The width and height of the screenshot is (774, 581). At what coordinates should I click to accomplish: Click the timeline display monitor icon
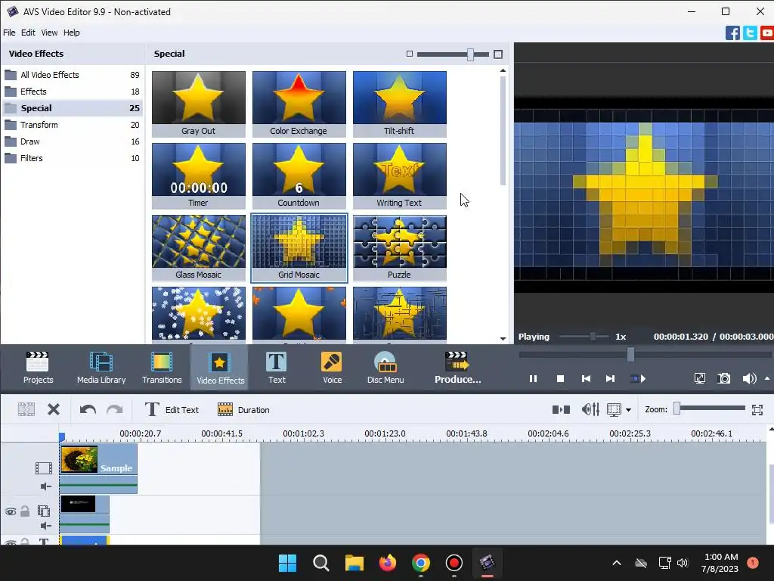coord(614,409)
